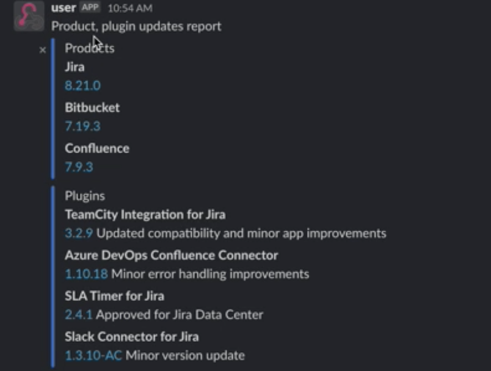Select the Azure DevOps Confluence Connector title

click(x=171, y=255)
